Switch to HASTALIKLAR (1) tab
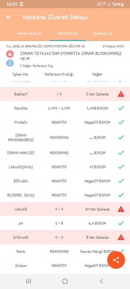This screenshot has width=130, height=289. point(30,34)
